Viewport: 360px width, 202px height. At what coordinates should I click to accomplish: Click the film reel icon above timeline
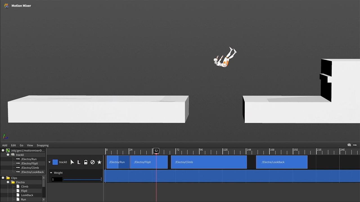pos(349,145)
